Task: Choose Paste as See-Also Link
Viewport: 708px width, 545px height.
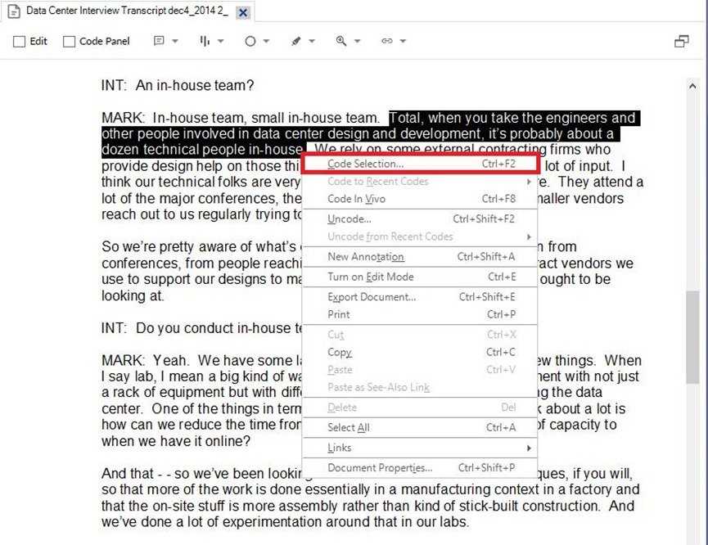Action: click(x=421, y=387)
